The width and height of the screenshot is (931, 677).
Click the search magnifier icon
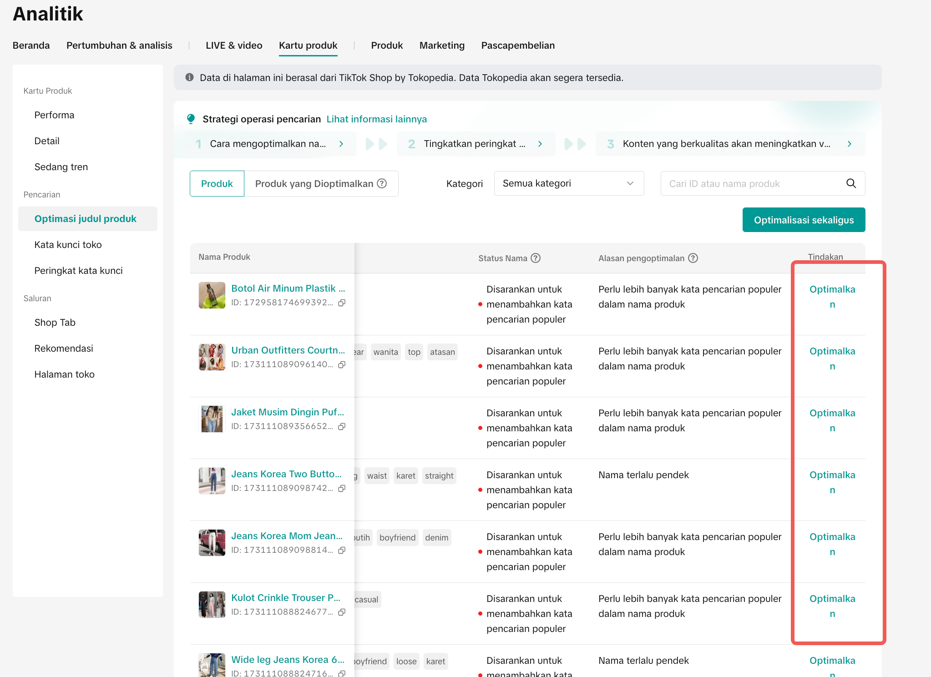[851, 183]
